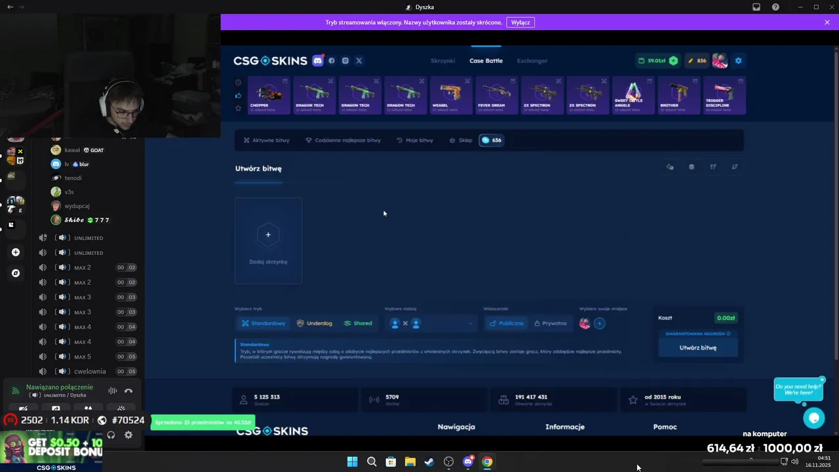Open Codzienne najlepsze bitwy tab

(343, 140)
